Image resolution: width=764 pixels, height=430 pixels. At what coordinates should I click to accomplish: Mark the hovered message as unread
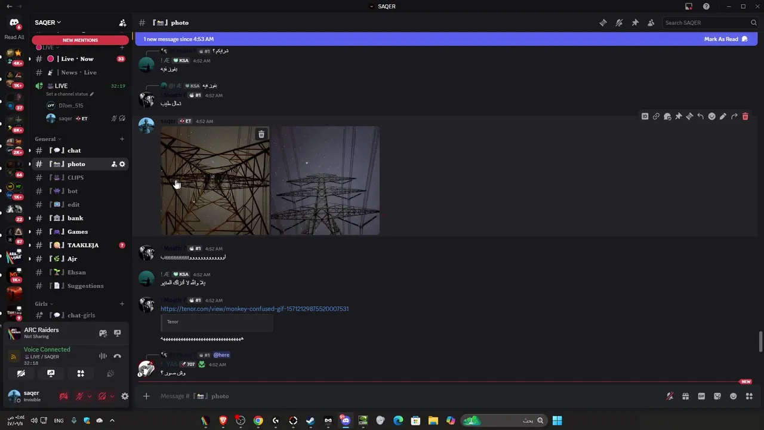point(667,116)
